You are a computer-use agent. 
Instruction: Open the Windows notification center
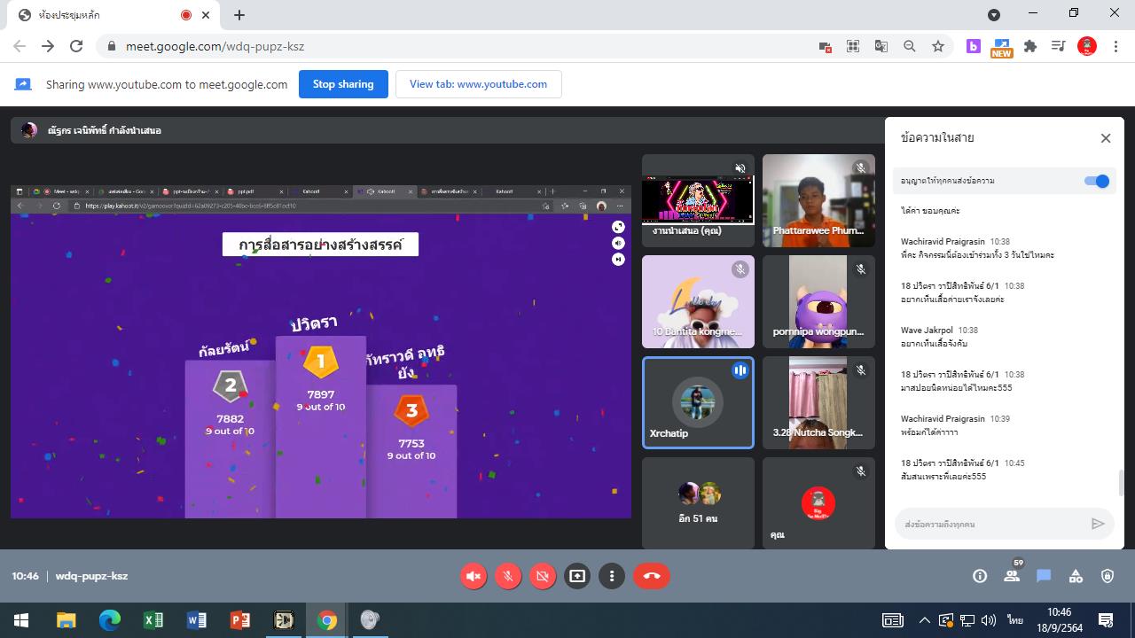point(1106,620)
